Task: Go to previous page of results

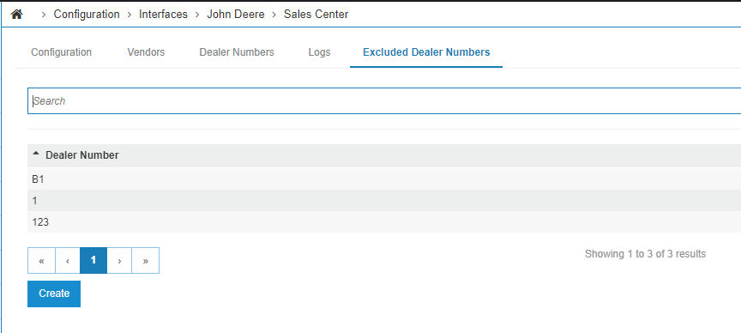Action: click(68, 260)
